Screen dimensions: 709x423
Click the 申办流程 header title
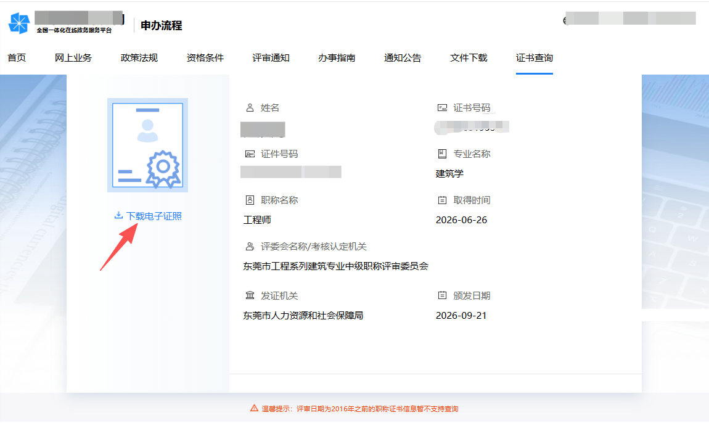click(162, 25)
